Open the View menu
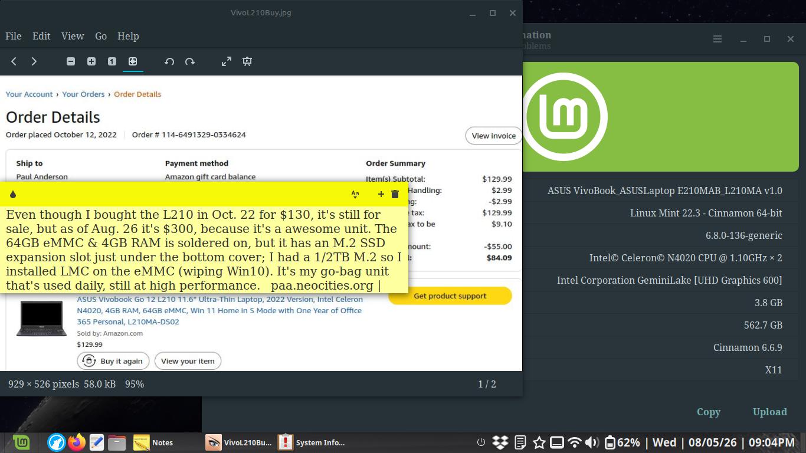The image size is (806, 453). click(x=73, y=36)
